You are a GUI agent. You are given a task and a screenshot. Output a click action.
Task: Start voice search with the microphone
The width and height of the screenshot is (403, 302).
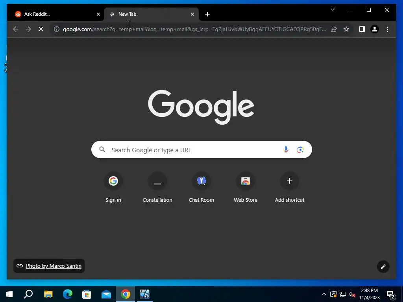pos(286,150)
